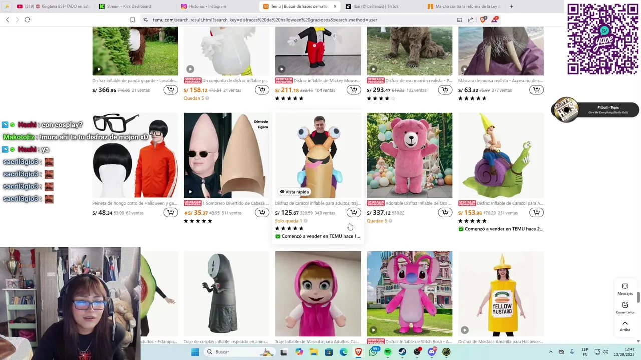Open Disfraz de caracol inflable product link
The image size is (641, 360).
pyautogui.click(x=317, y=203)
